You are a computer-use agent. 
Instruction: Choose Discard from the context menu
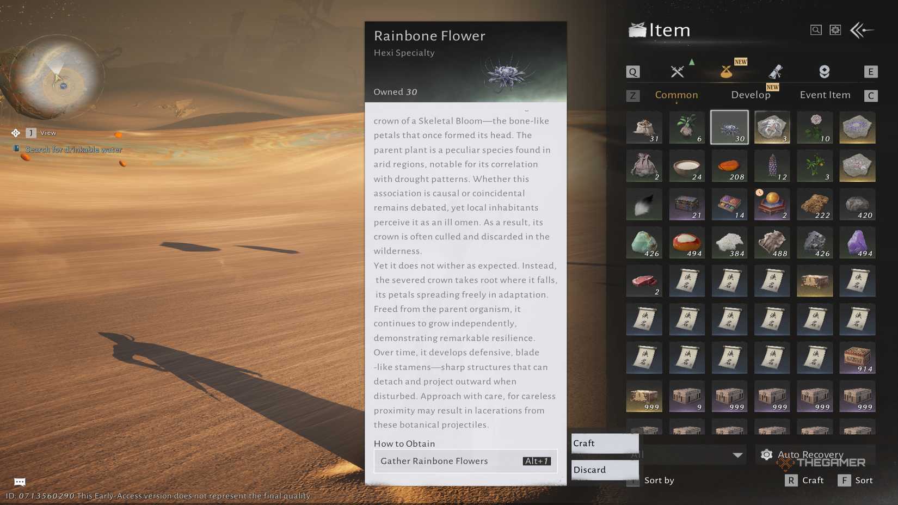coord(605,470)
